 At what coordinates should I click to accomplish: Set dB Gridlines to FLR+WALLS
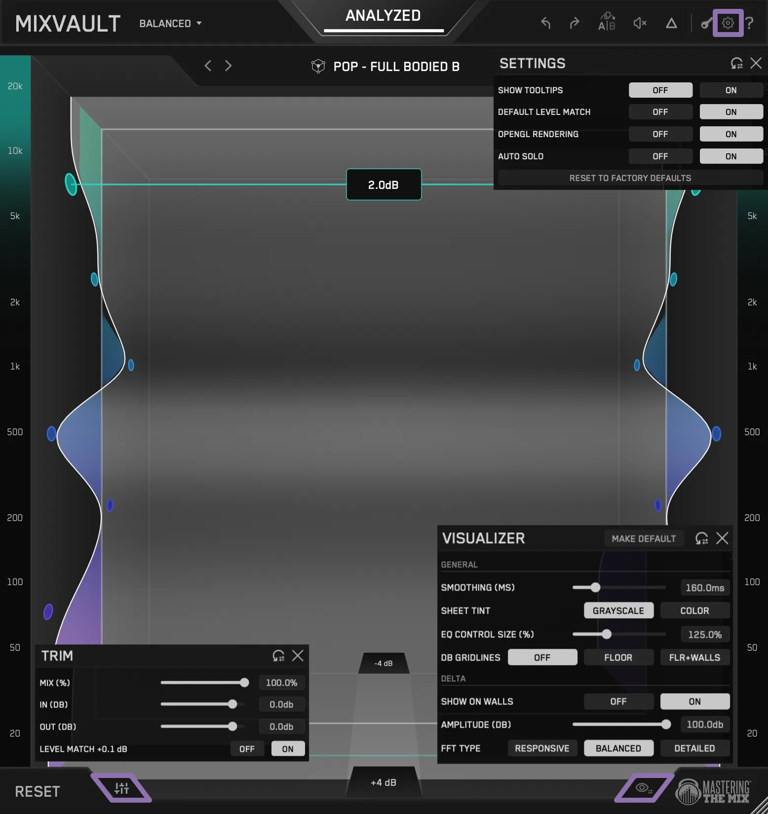point(694,658)
